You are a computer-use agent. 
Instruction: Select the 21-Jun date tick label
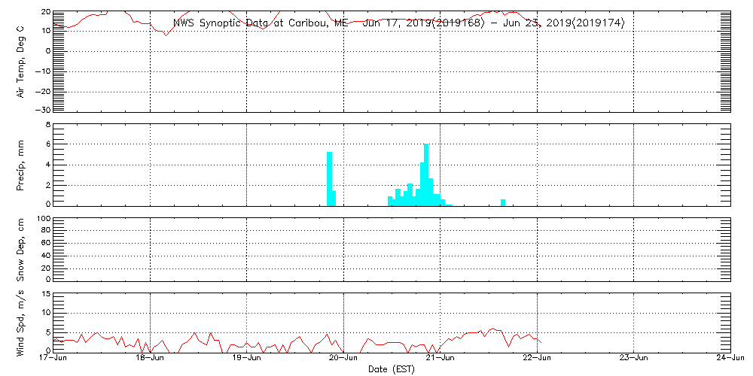click(x=441, y=359)
